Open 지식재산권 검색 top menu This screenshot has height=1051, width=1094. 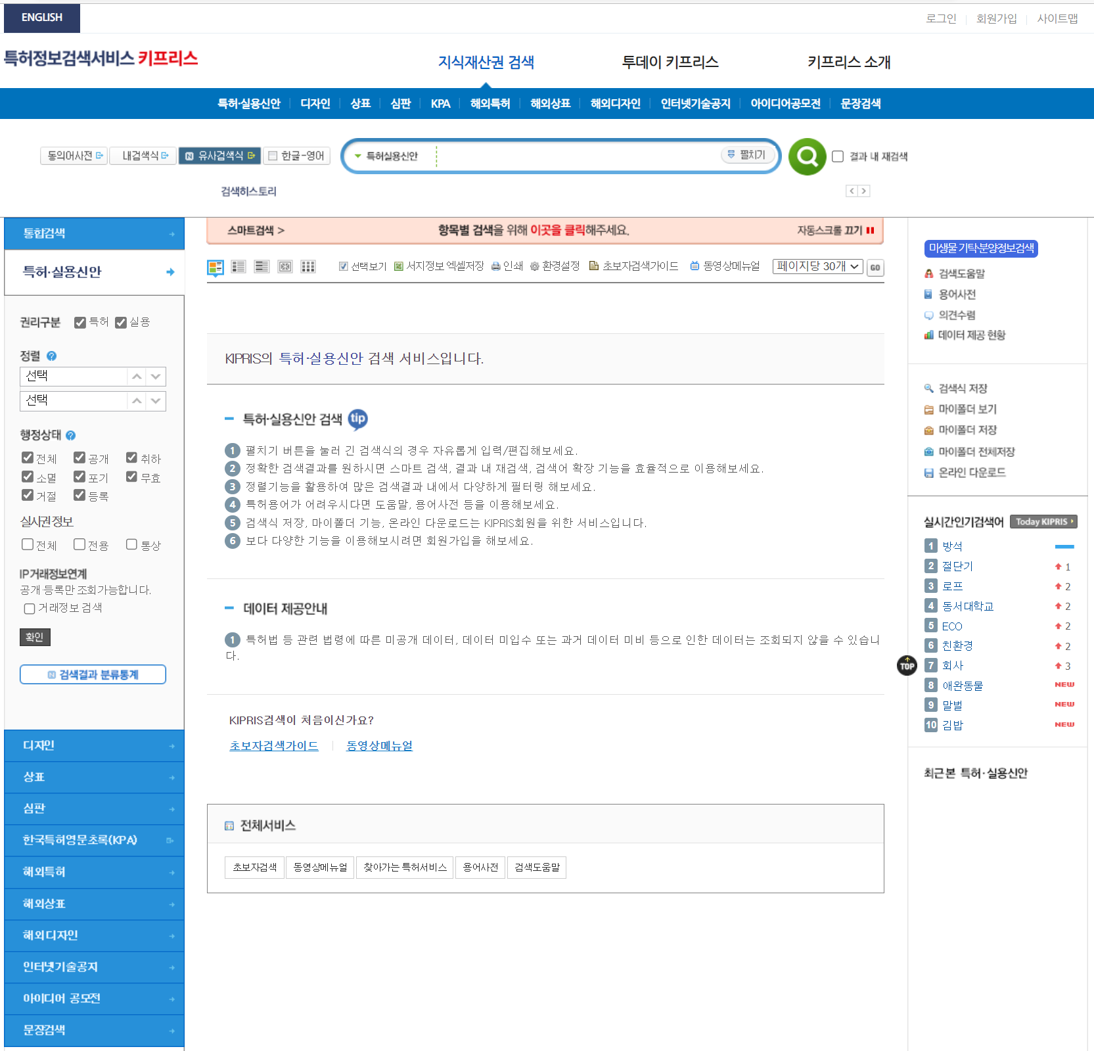point(486,62)
